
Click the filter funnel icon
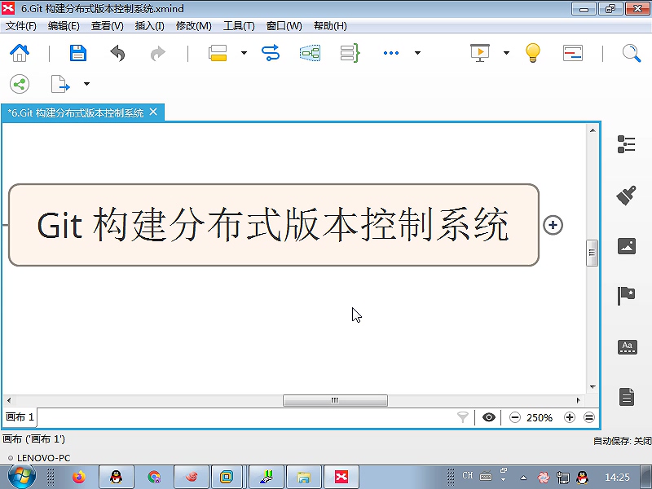(462, 417)
